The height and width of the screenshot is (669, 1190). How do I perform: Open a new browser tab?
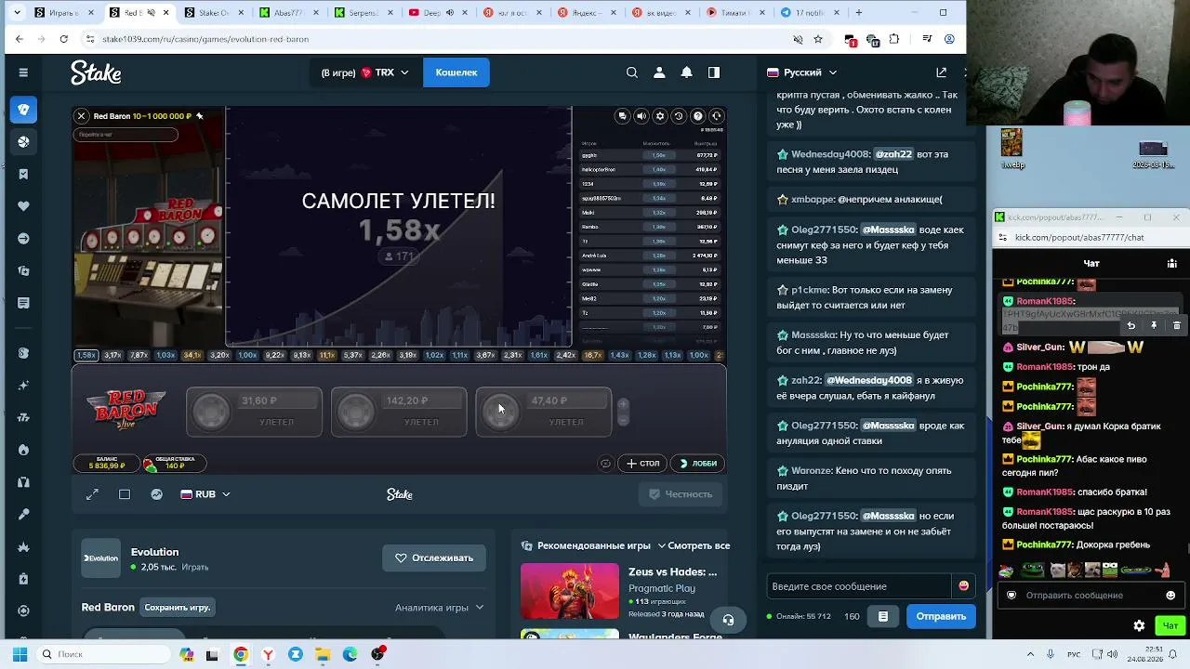(x=858, y=13)
